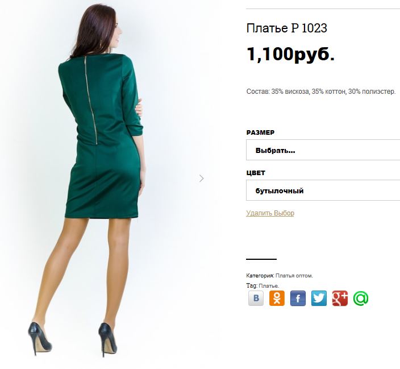Share on VKontakte icon
The width and height of the screenshot is (400, 369).
256,298
